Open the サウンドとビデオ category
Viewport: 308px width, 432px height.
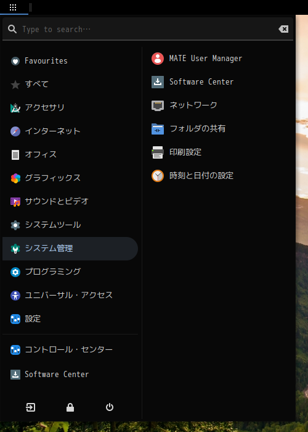click(70, 202)
